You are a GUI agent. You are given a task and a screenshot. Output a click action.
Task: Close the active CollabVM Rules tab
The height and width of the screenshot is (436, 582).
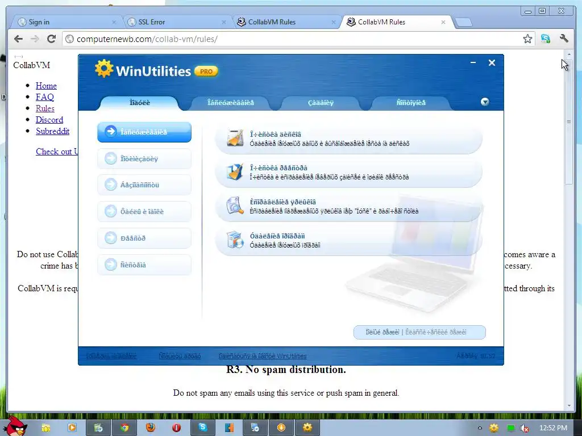(x=443, y=22)
